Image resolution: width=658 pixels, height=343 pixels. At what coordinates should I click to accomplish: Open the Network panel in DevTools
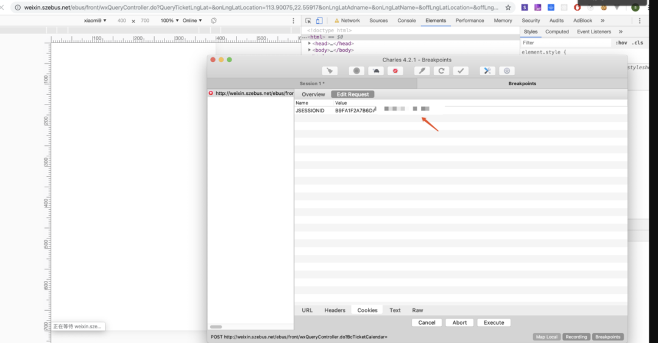pos(347,21)
